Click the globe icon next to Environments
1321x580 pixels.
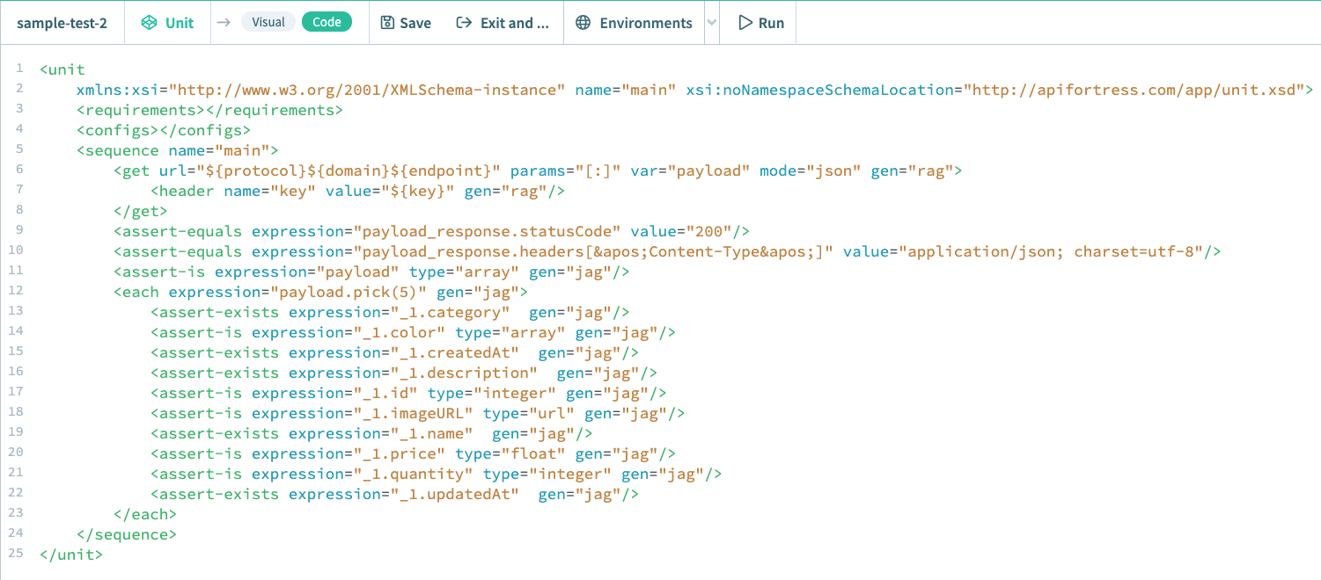583,23
